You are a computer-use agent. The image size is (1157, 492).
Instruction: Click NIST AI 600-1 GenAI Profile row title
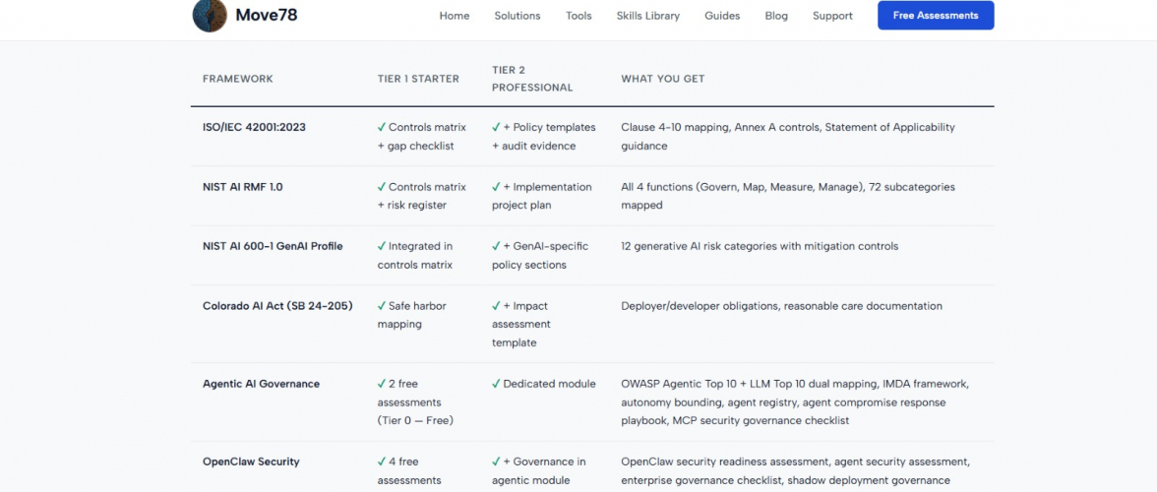click(x=274, y=246)
